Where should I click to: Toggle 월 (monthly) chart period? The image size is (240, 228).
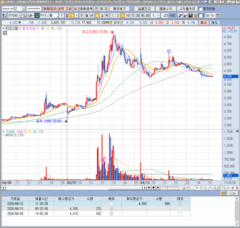(87, 15)
